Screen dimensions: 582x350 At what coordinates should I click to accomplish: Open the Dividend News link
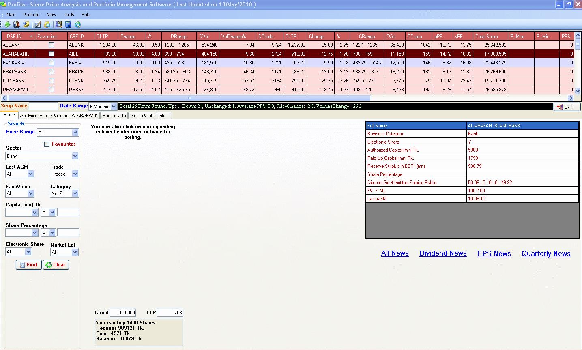point(443,253)
